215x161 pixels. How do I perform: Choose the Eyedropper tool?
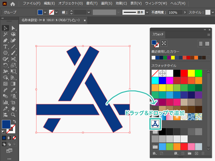[13, 90]
